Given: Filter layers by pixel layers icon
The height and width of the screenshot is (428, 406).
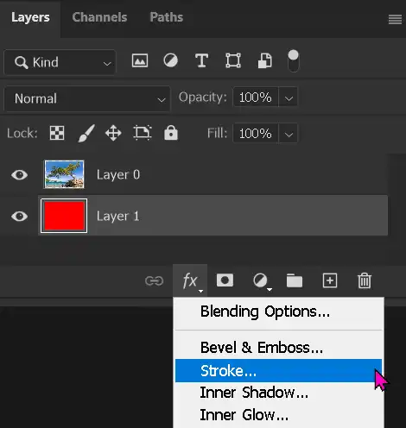Looking at the screenshot, I should 140,60.
